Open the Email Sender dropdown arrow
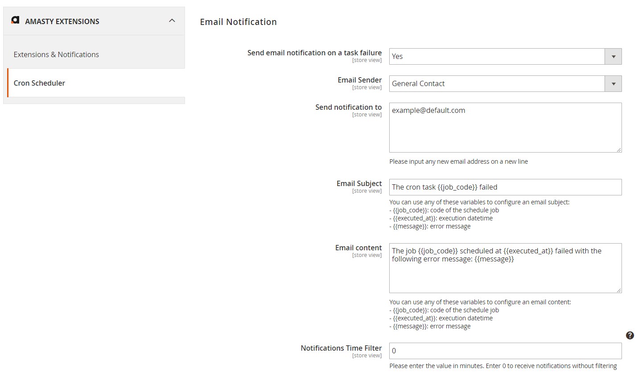This screenshot has width=638, height=377. (x=613, y=84)
